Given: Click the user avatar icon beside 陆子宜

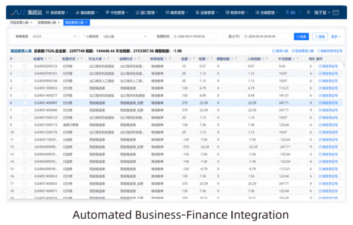Looking at the screenshot, I should pyautogui.click(x=308, y=12).
